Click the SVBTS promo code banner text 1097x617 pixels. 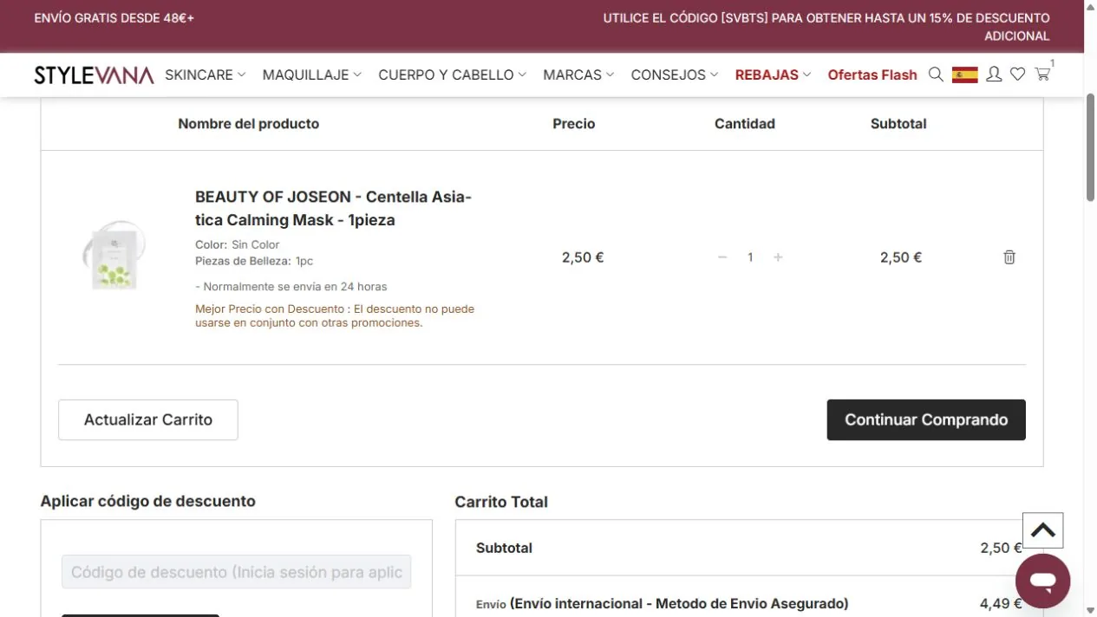pos(826,27)
